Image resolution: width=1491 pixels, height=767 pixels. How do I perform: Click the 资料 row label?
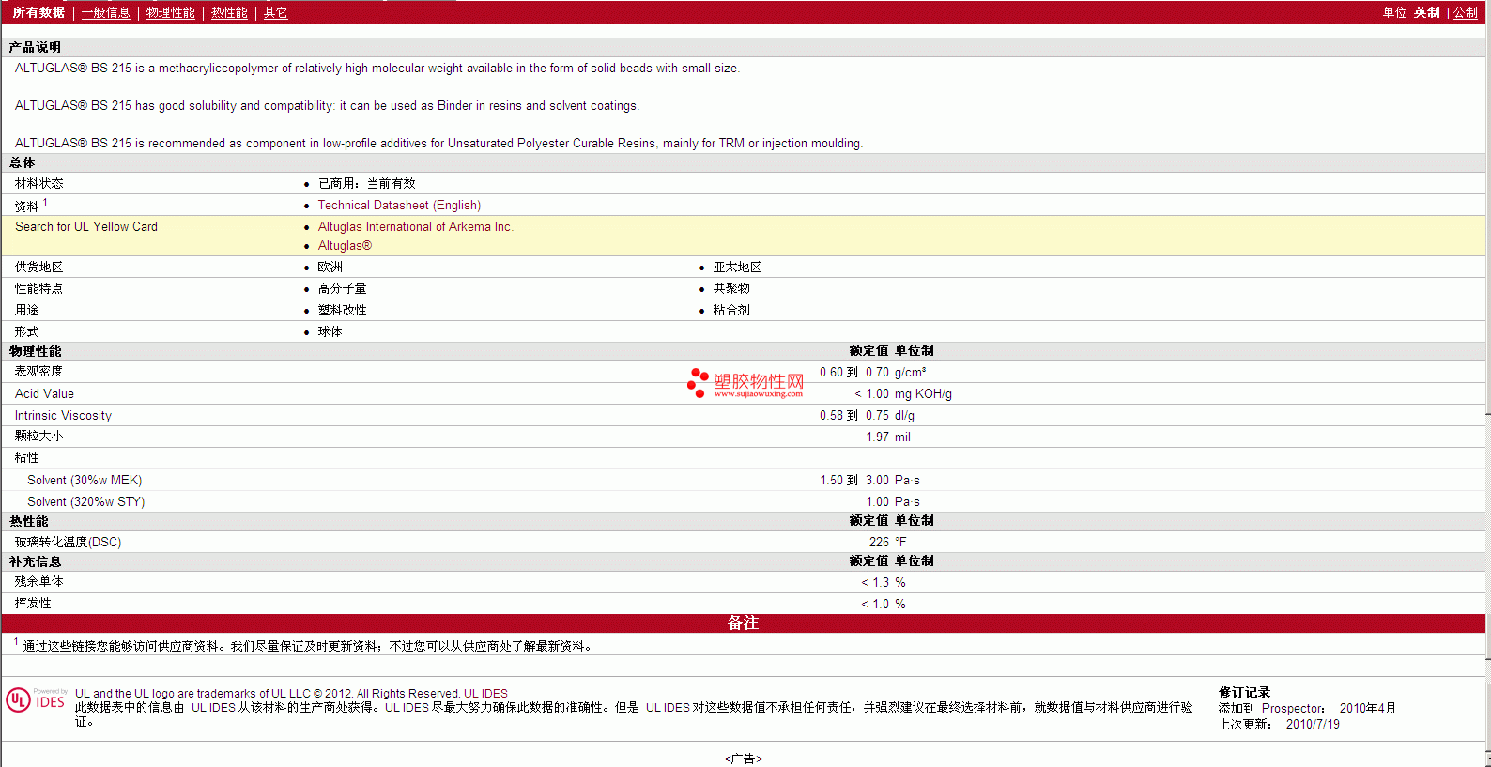pos(26,206)
